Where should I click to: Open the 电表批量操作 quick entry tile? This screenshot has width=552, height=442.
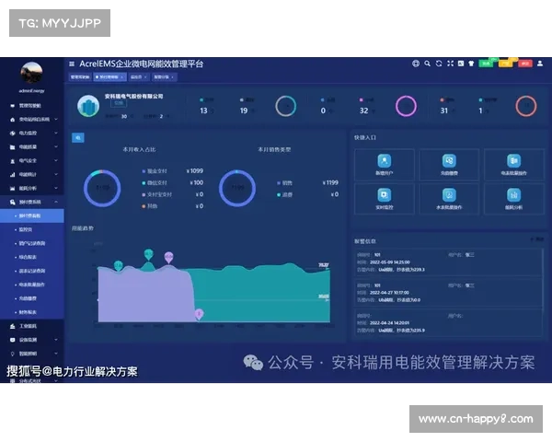pyautogui.click(x=514, y=165)
